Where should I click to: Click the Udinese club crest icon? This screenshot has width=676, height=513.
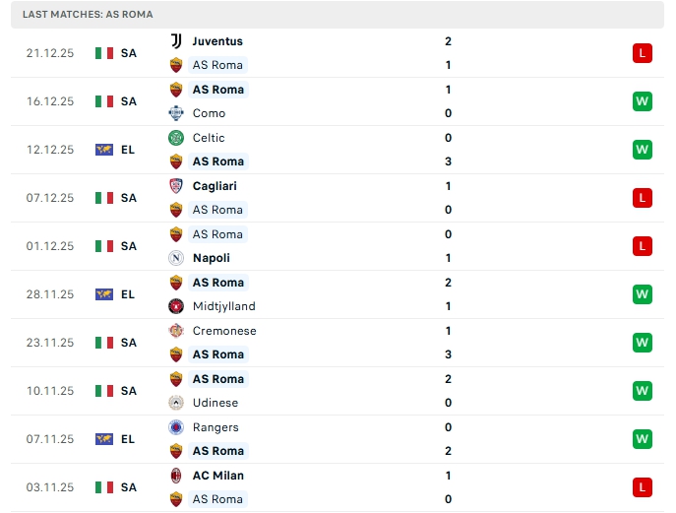176,403
